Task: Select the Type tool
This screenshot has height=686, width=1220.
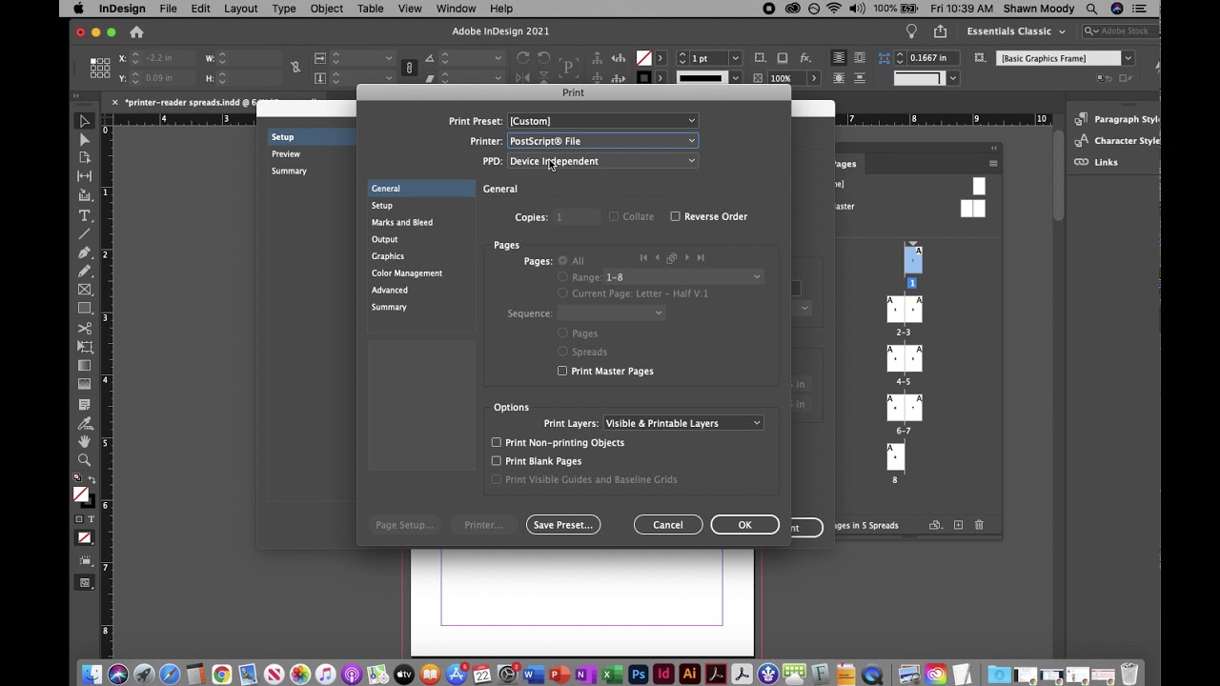Action: [84, 215]
